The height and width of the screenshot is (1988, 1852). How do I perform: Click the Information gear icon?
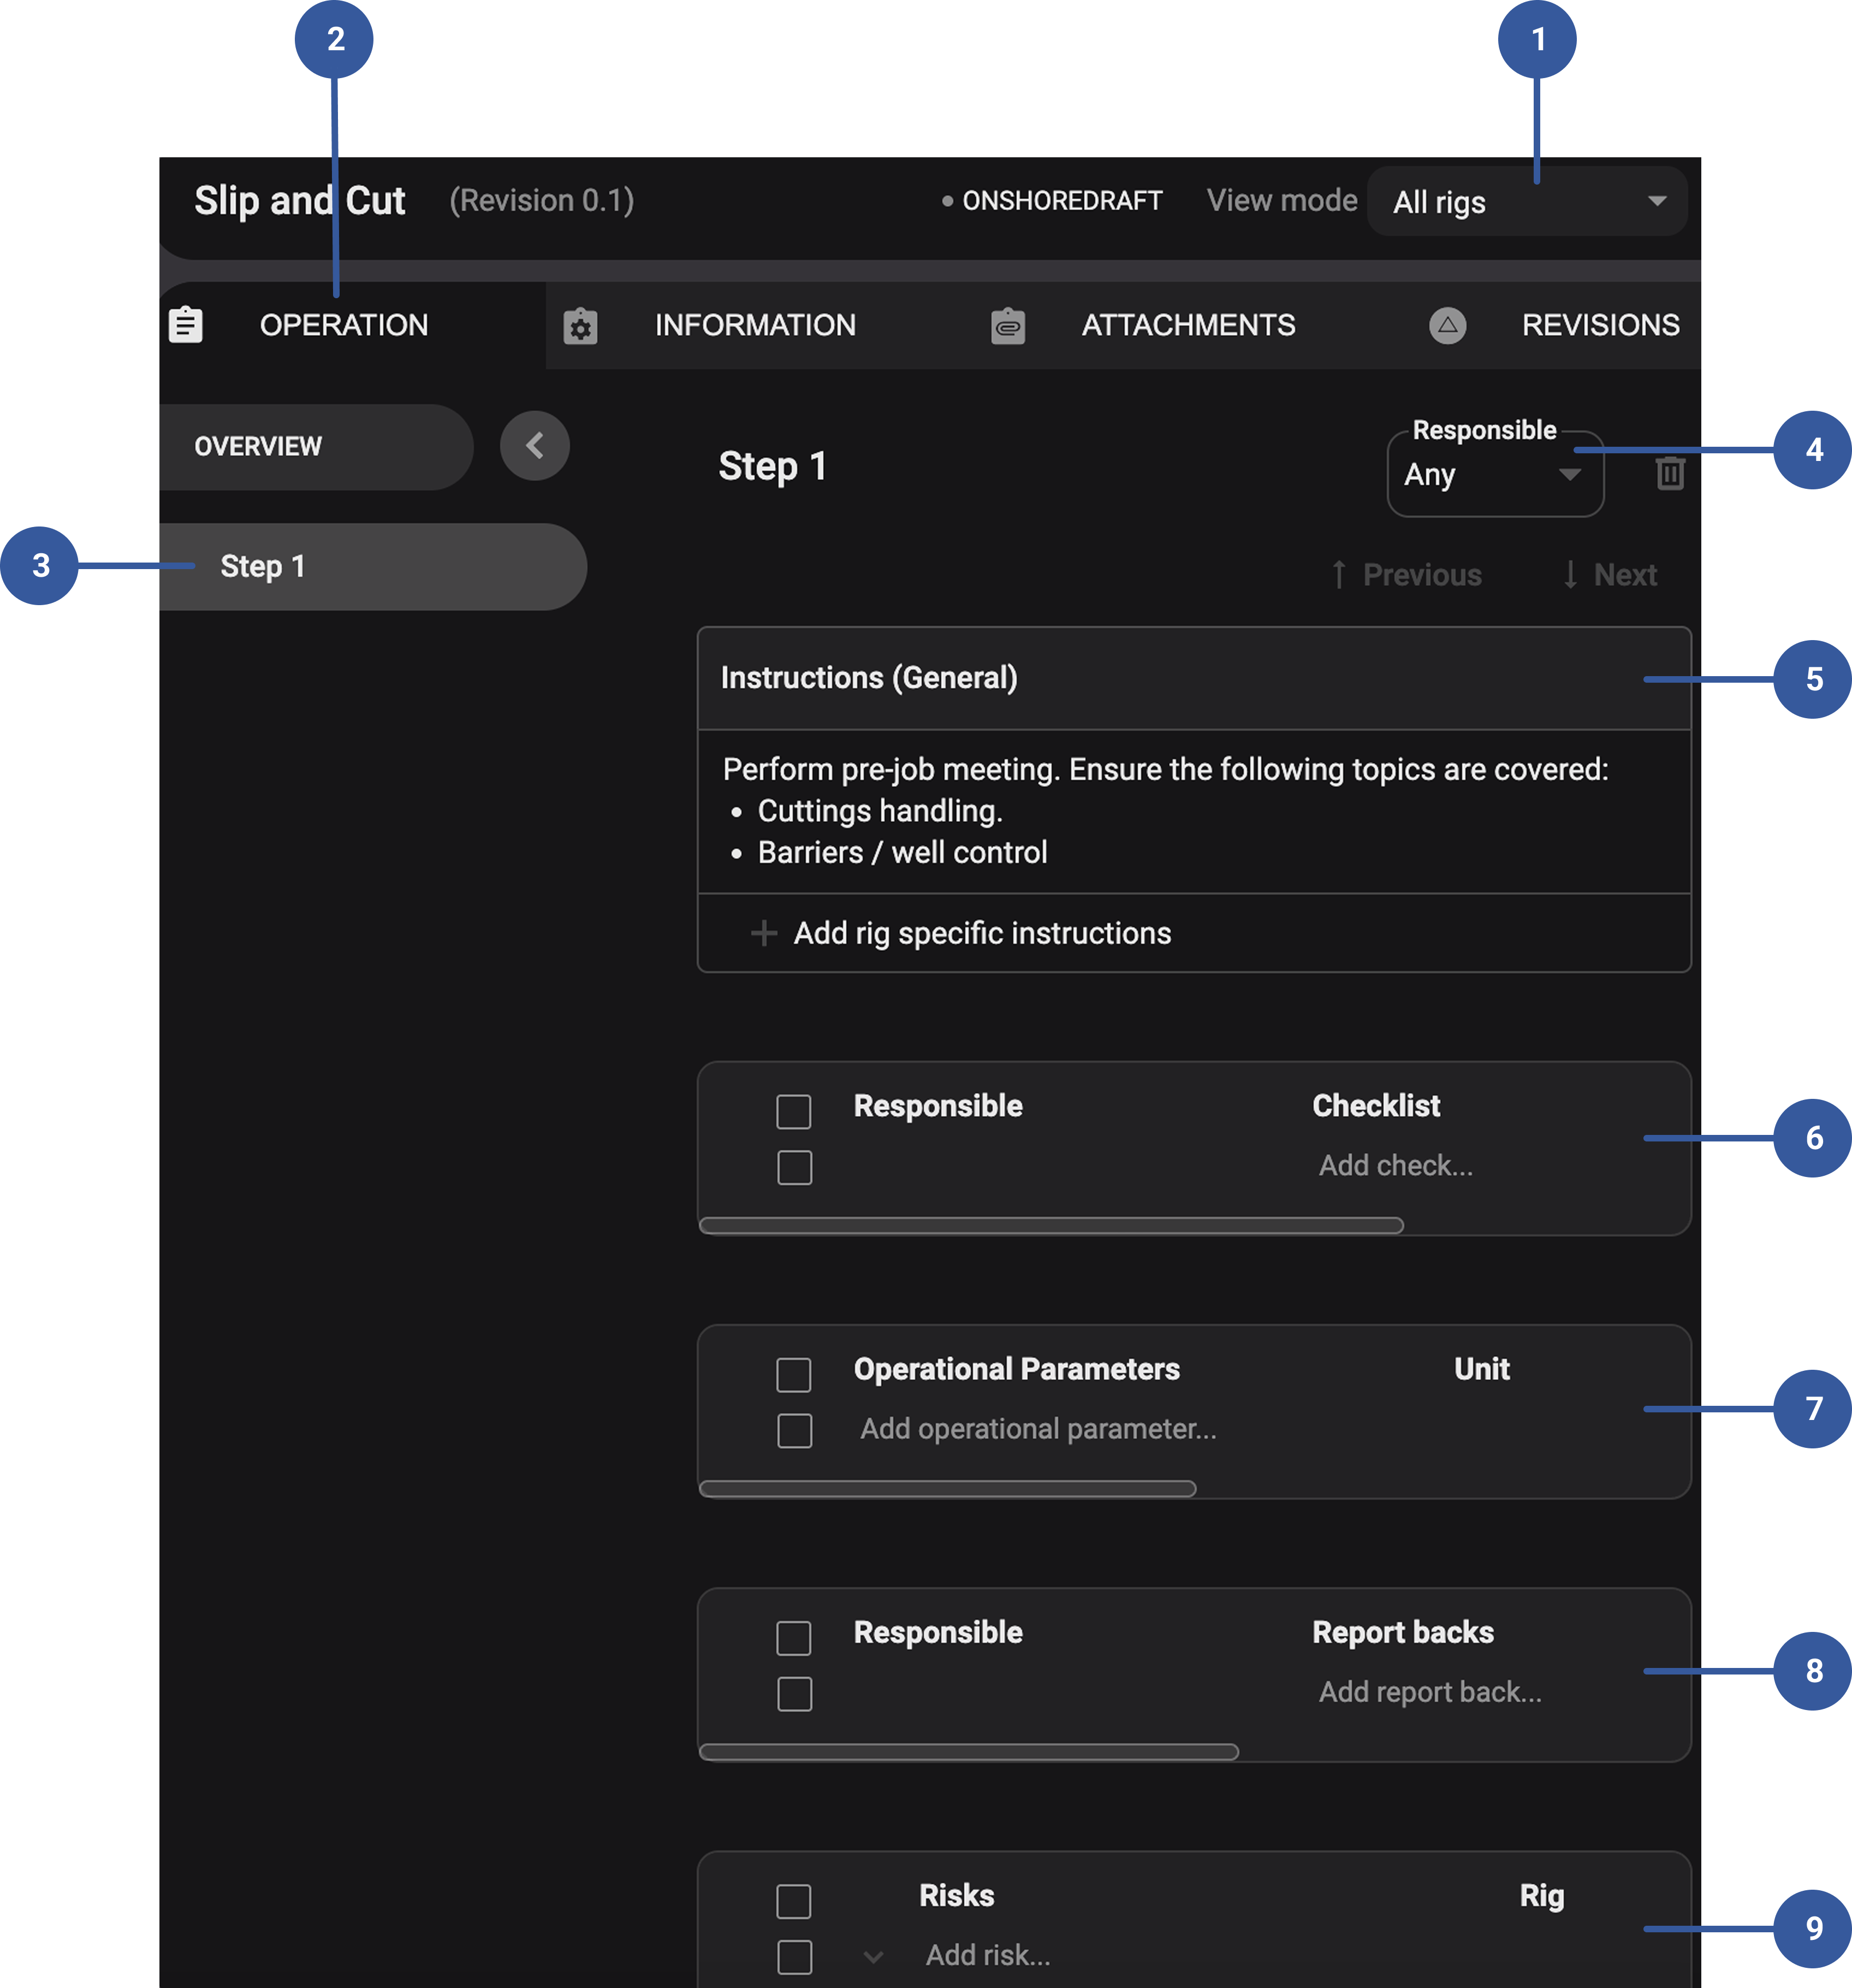pyautogui.click(x=581, y=324)
